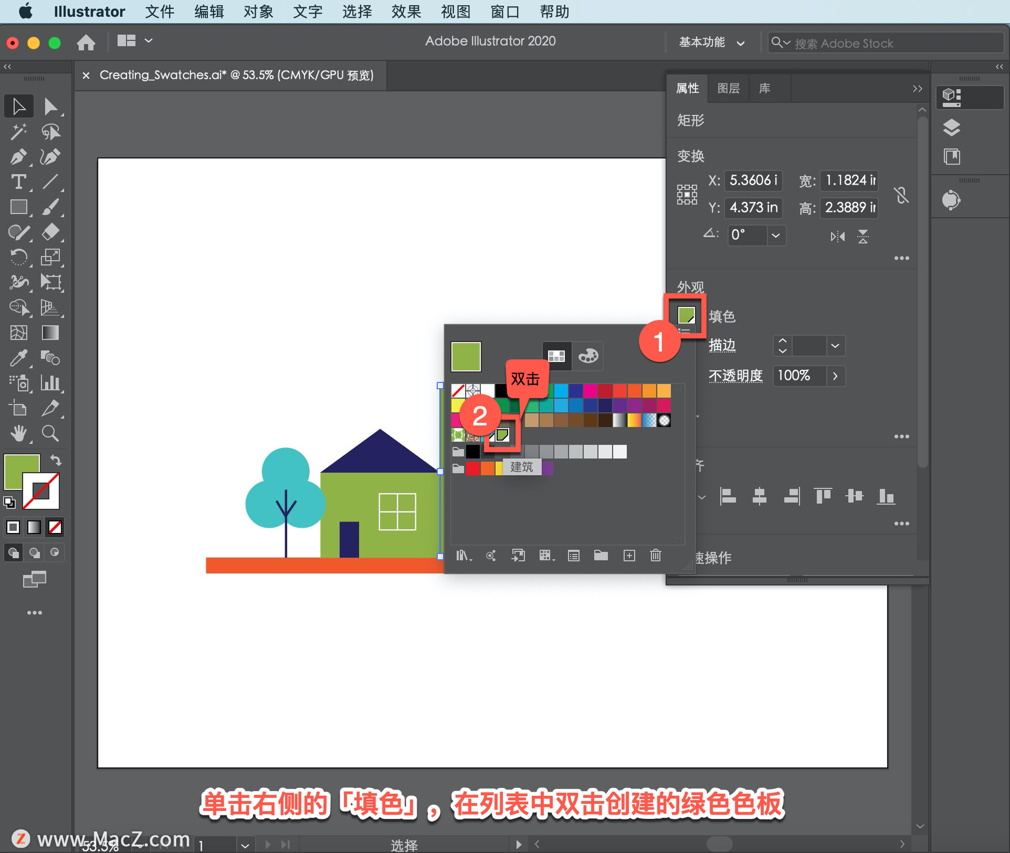Open the stroke weight dropdown
The height and width of the screenshot is (853, 1010).
pos(835,346)
